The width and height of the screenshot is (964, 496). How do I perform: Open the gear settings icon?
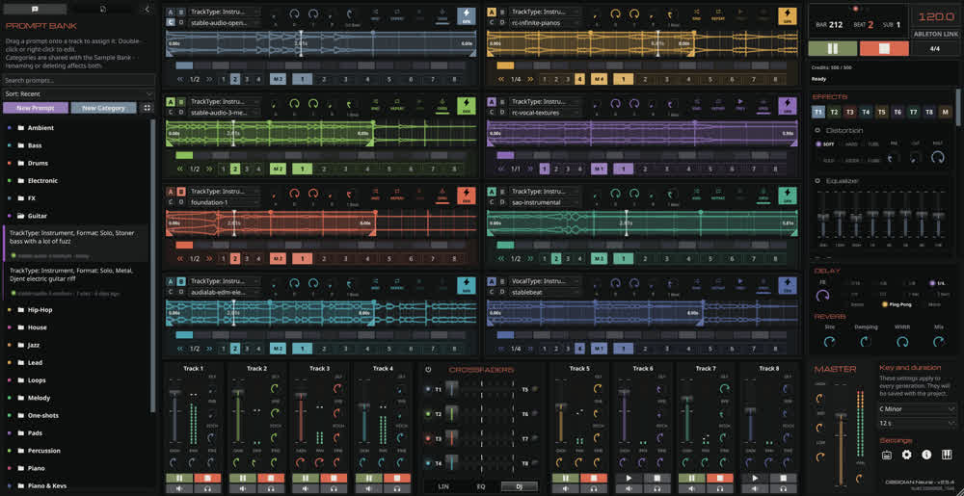pyautogui.click(x=906, y=455)
